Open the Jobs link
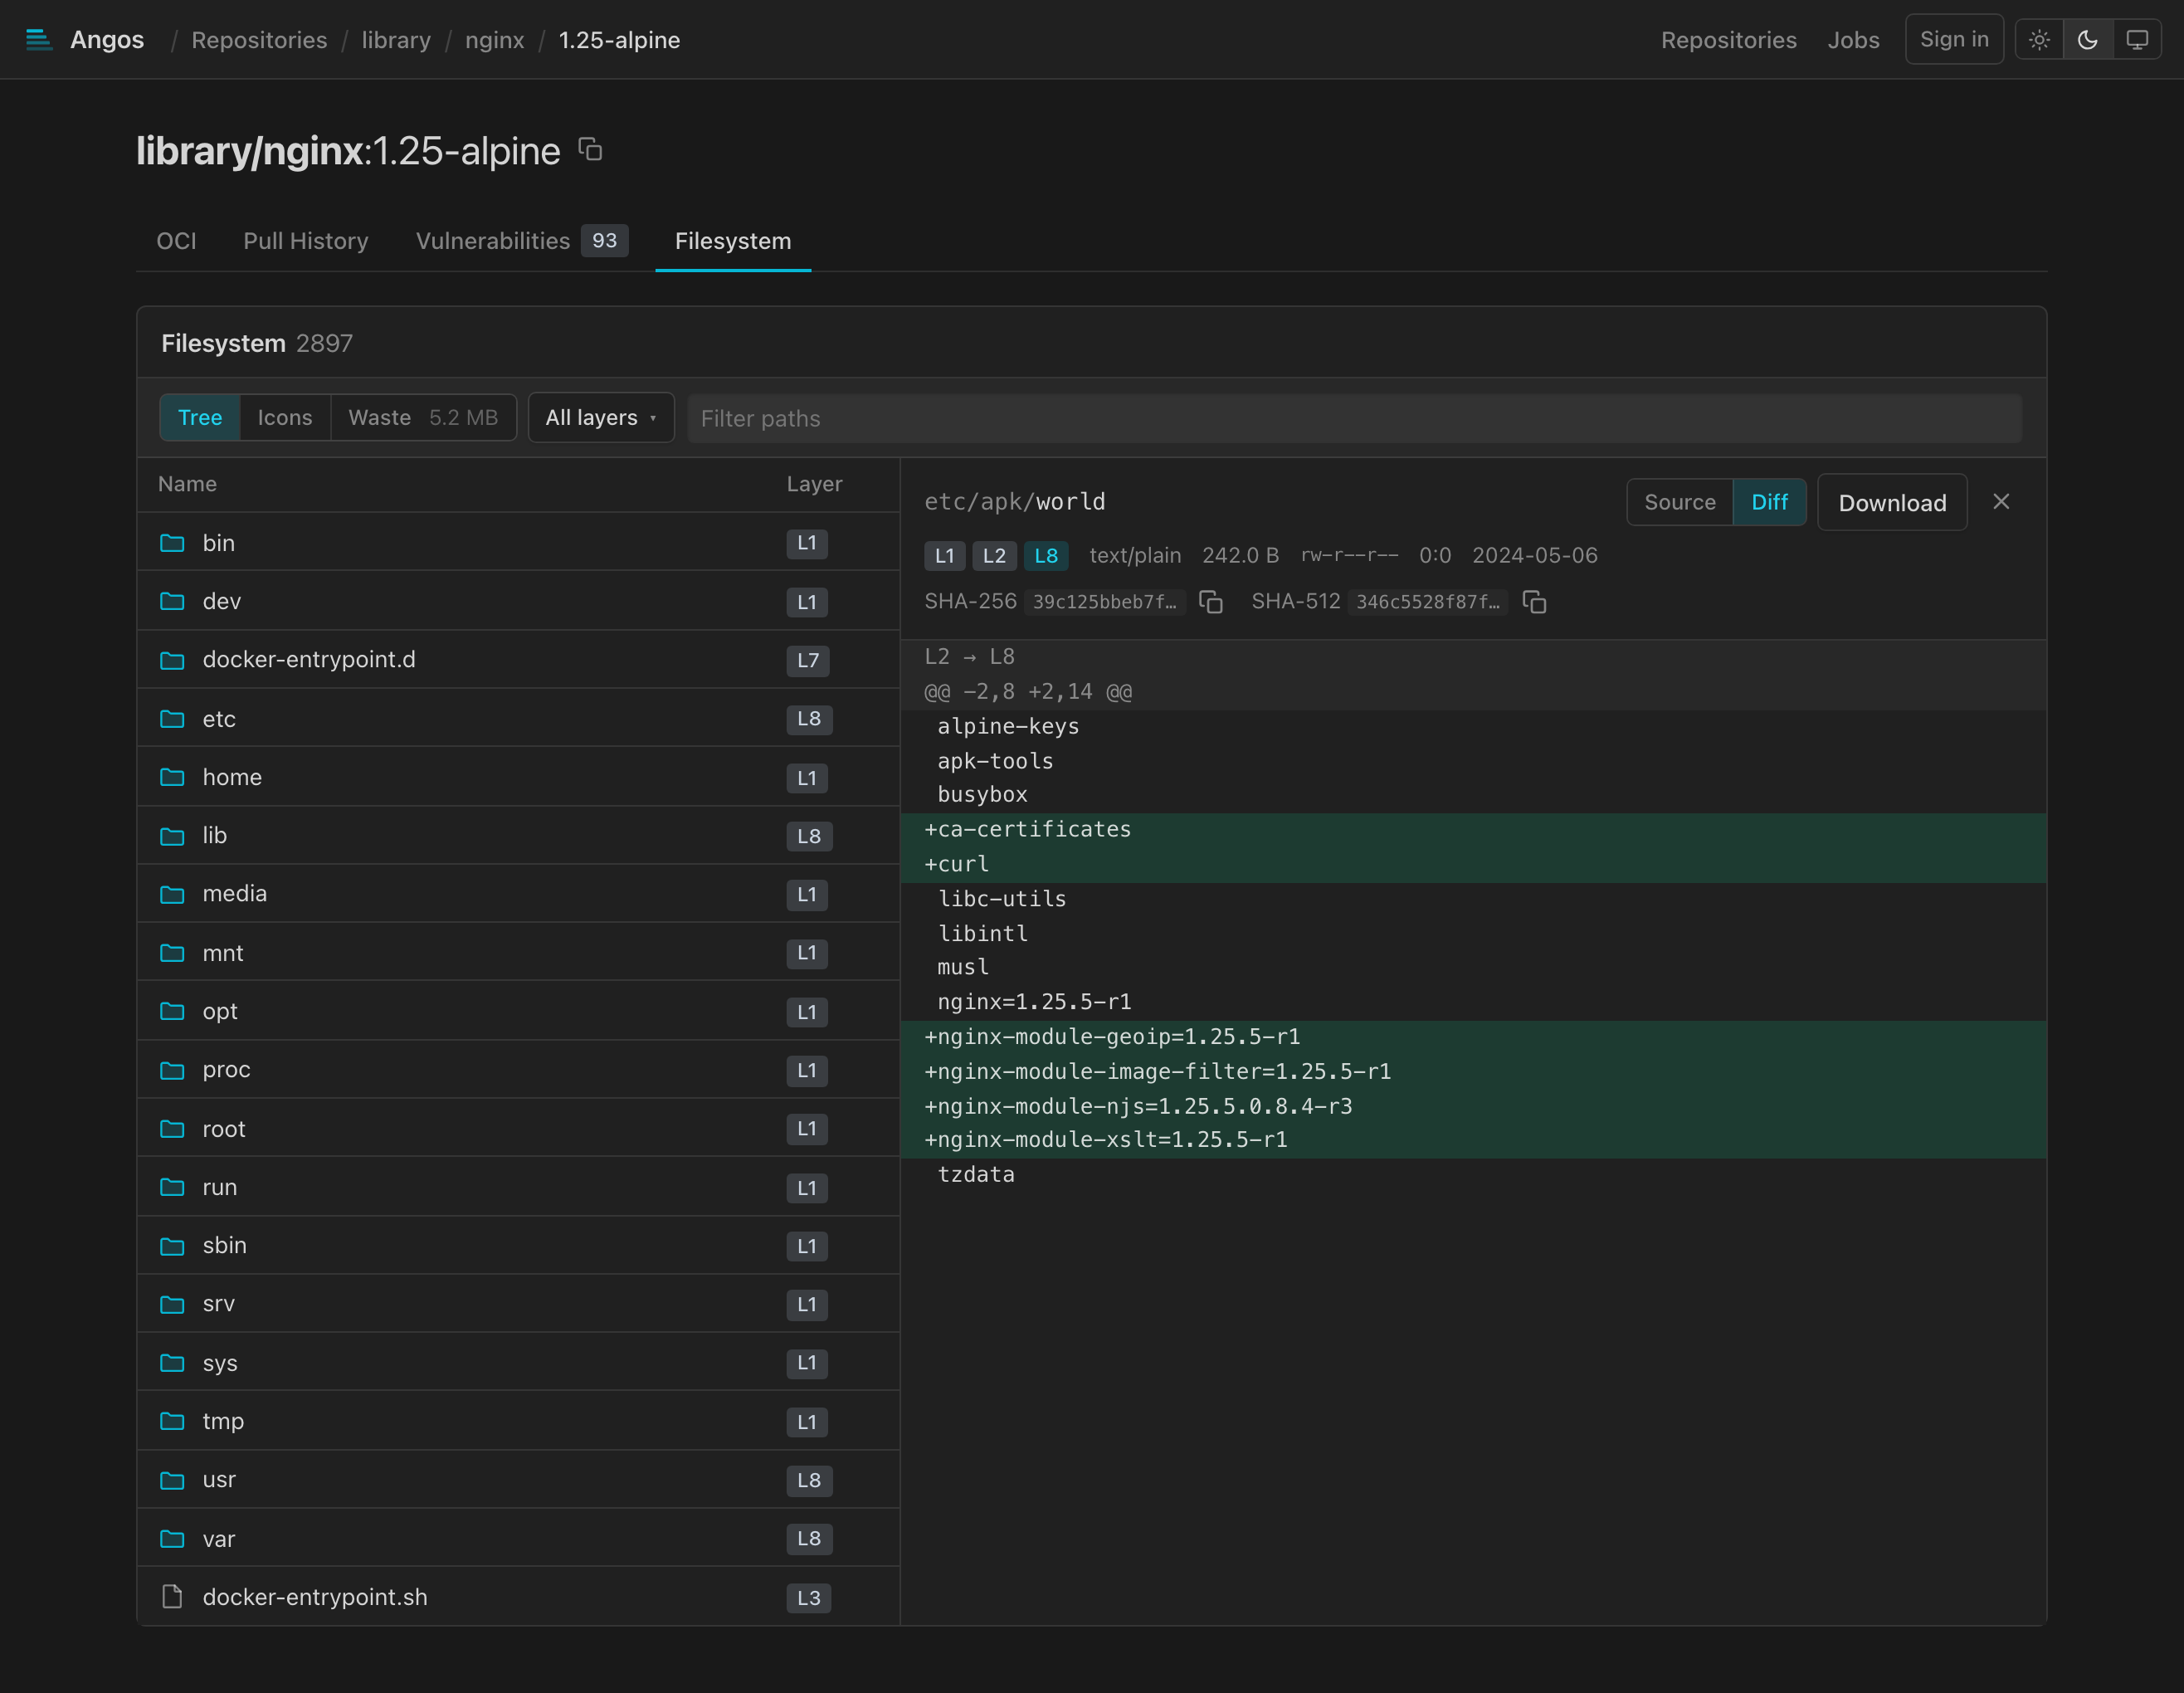The width and height of the screenshot is (2184, 1693). pos(1853,40)
